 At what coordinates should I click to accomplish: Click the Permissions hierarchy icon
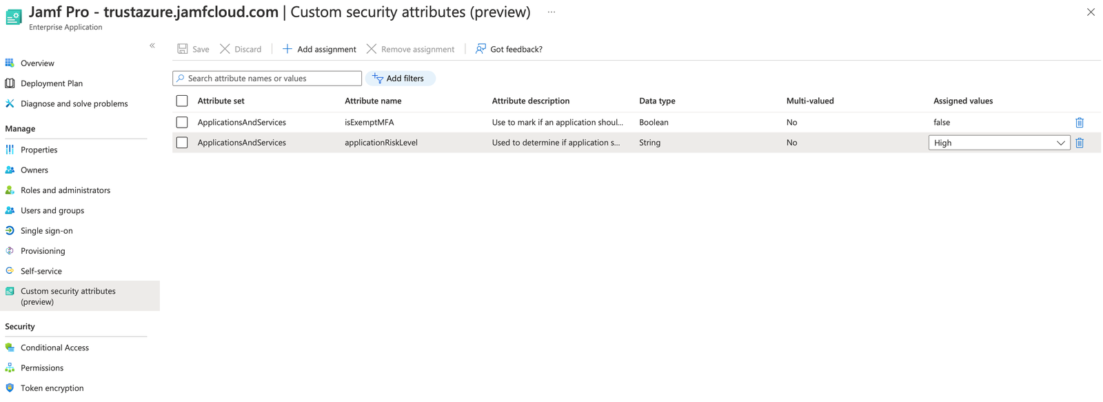(10, 368)
